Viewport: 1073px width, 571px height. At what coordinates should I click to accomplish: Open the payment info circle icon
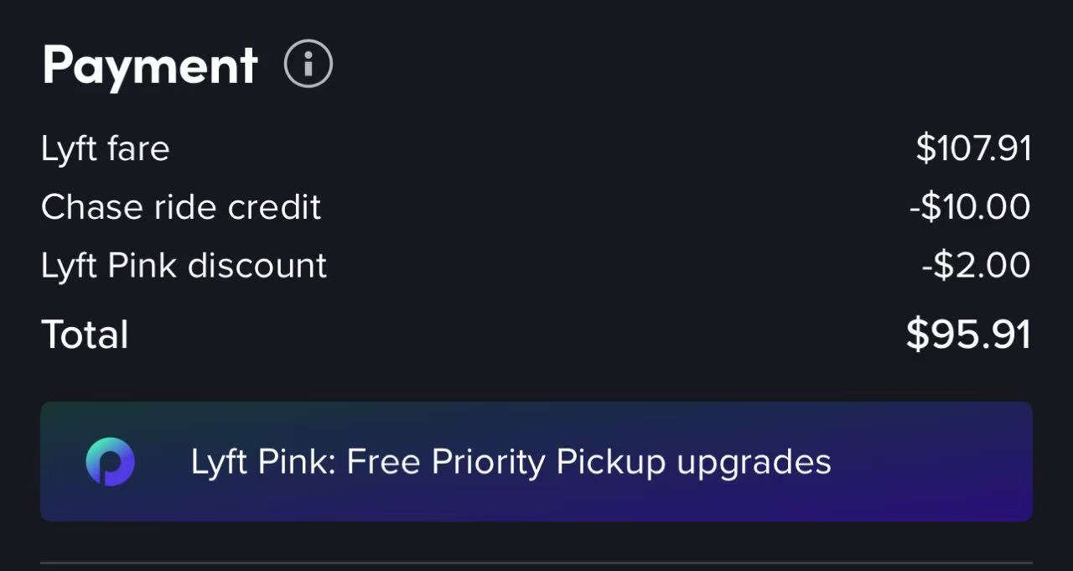click(x=308, y=64)
